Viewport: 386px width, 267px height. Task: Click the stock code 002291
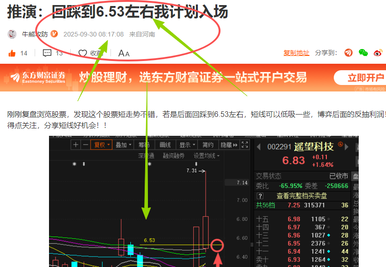(279, 147)
